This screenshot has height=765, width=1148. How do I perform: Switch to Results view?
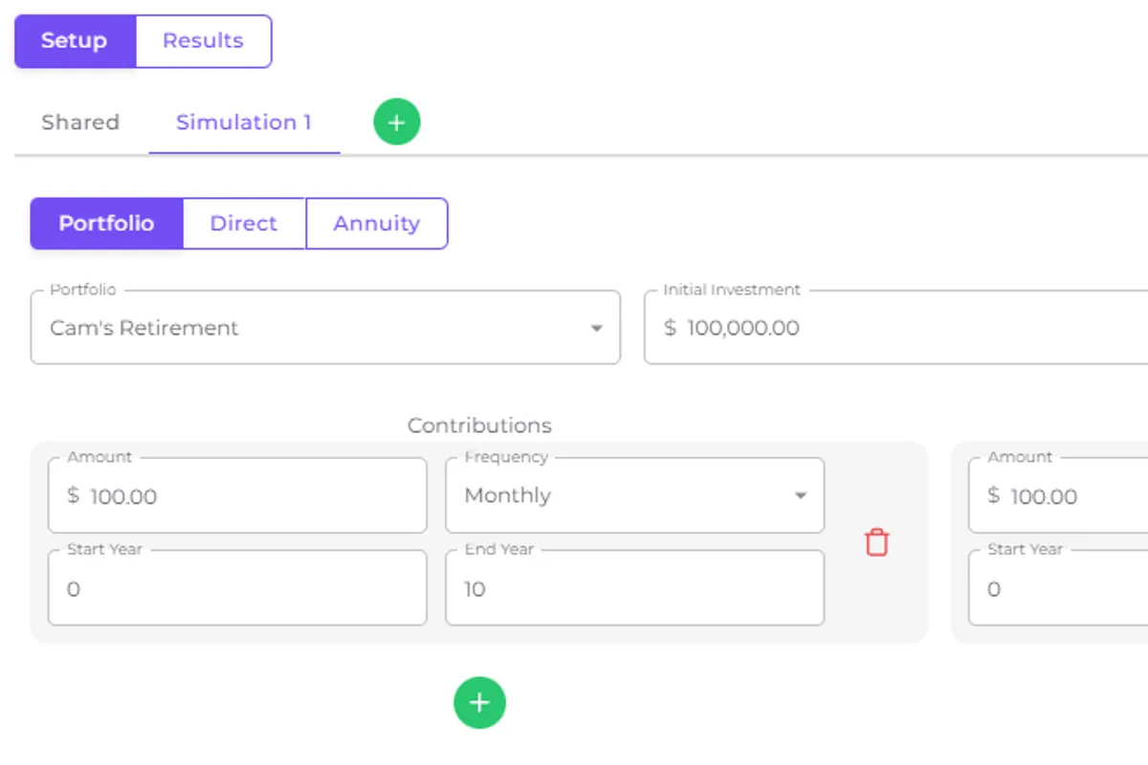[203, 41]
